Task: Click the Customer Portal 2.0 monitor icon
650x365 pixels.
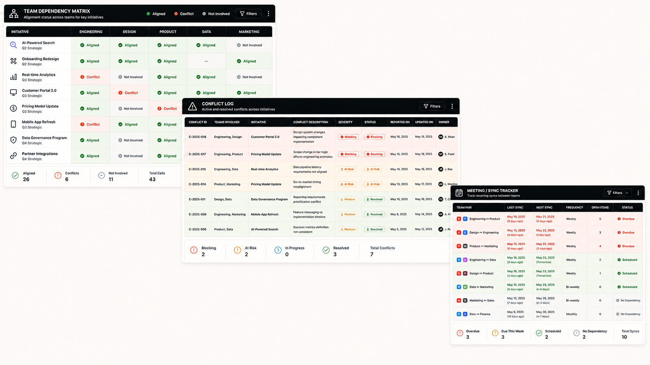Action: [x=14, y=93]
